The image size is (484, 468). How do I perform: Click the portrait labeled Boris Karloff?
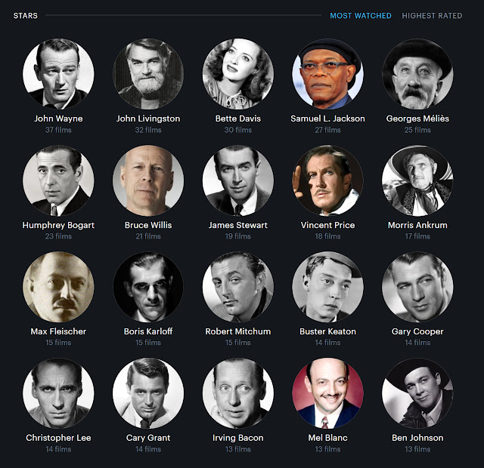(x=148, y=287)
